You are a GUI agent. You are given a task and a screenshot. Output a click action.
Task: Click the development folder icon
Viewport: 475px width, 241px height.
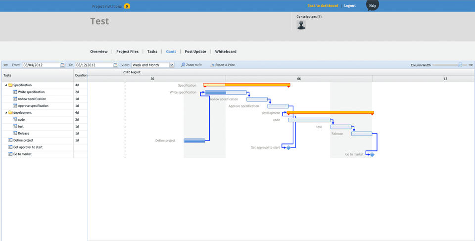click(10, 113)
